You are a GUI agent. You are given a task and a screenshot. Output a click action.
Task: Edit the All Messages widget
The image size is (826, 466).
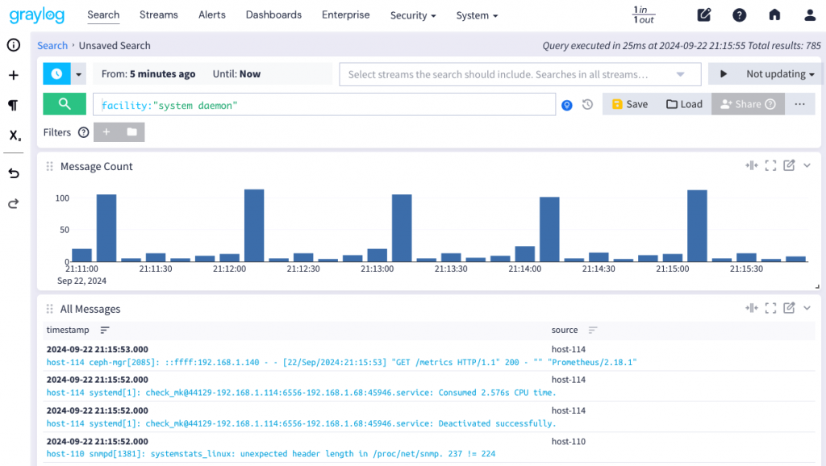tap(789, 308)
